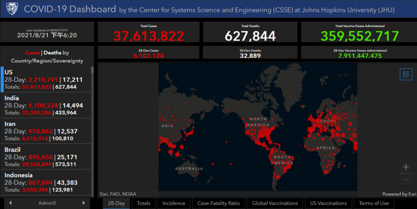The height and width of the screenshot is (209, 417).
Task: Click 28-Day Deaths value 32,889
Action: (250, 56)
